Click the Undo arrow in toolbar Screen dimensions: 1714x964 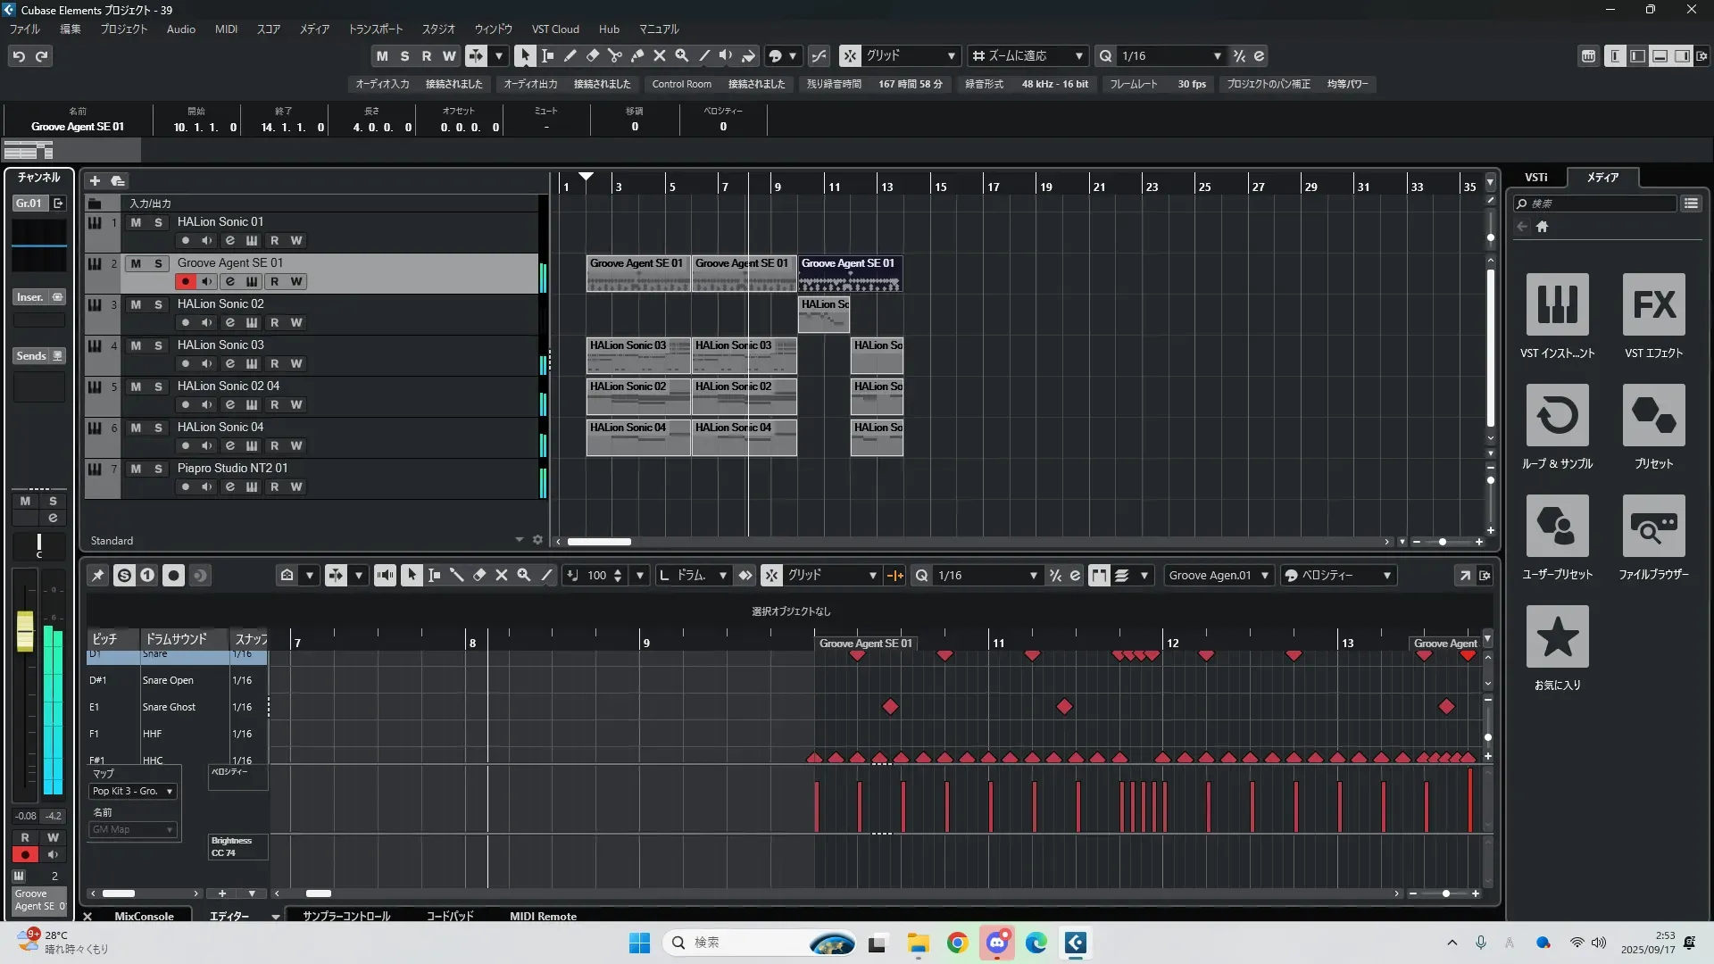[x=19, y=56]
